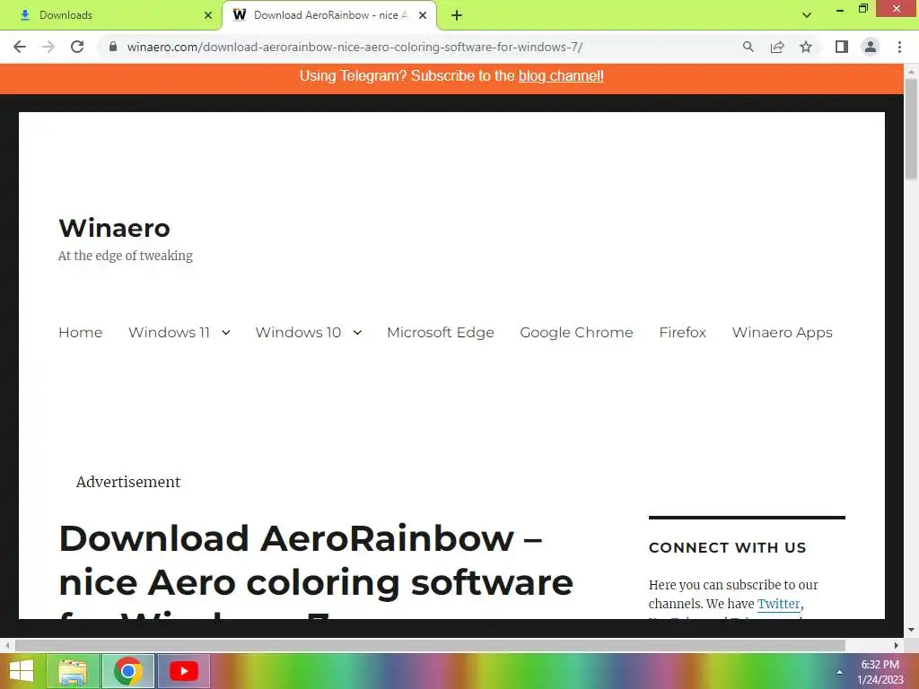Show hidden system tray icons
919x689 pixels.
(839, 672)
